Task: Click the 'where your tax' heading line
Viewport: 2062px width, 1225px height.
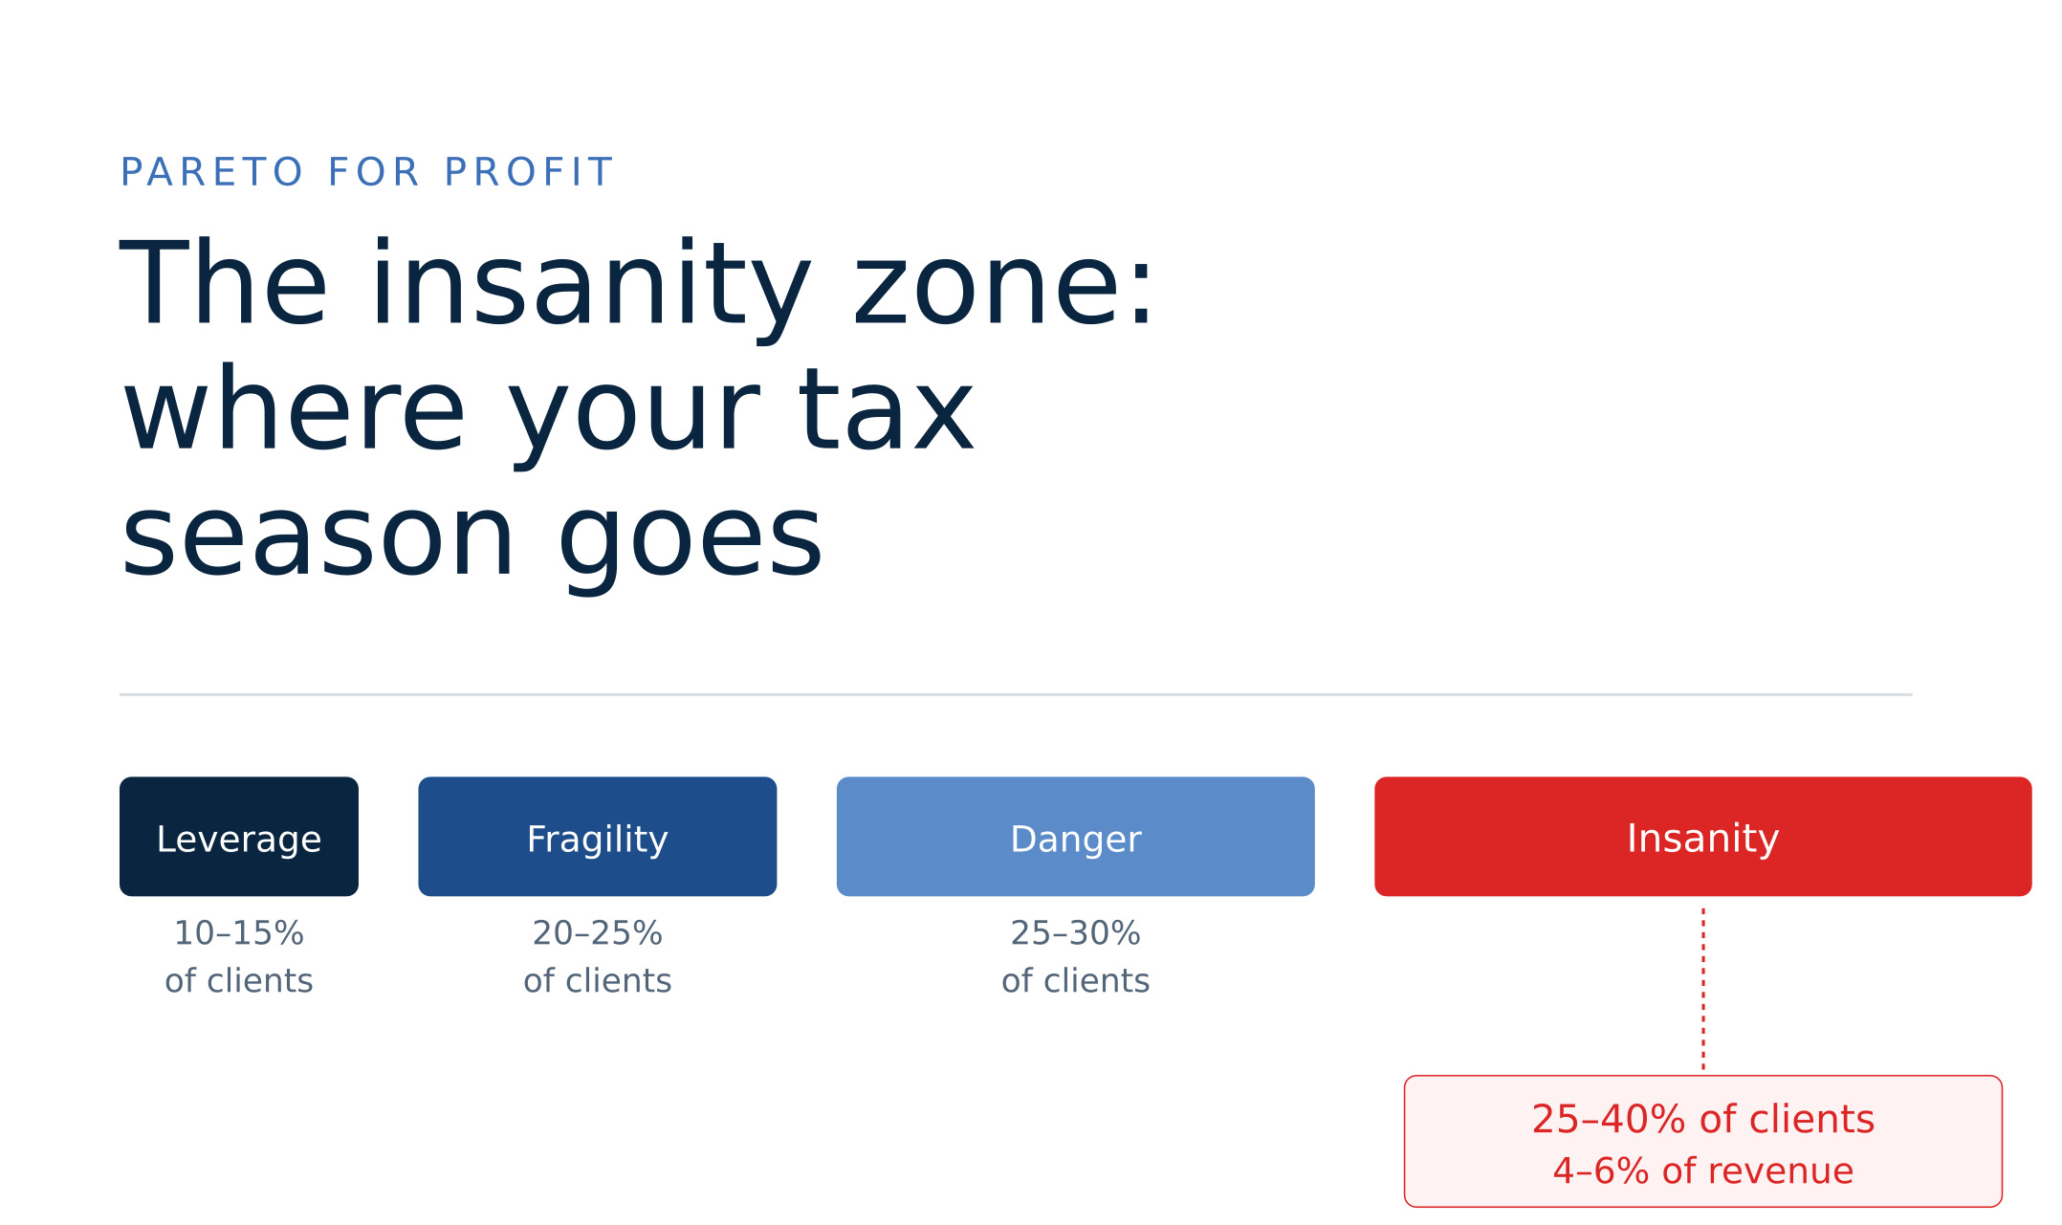Action: pos(548,413)
